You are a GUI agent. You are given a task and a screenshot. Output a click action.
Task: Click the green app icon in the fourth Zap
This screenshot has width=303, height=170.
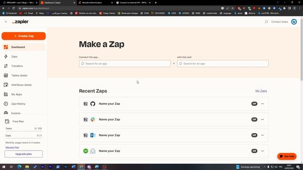[86, 151]
